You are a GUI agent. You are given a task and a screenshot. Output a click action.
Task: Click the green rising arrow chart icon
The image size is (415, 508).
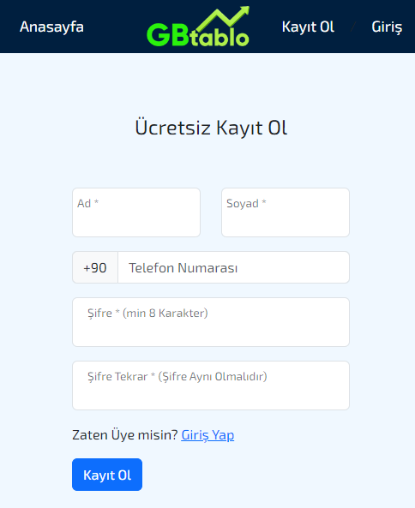pos(224,19)
